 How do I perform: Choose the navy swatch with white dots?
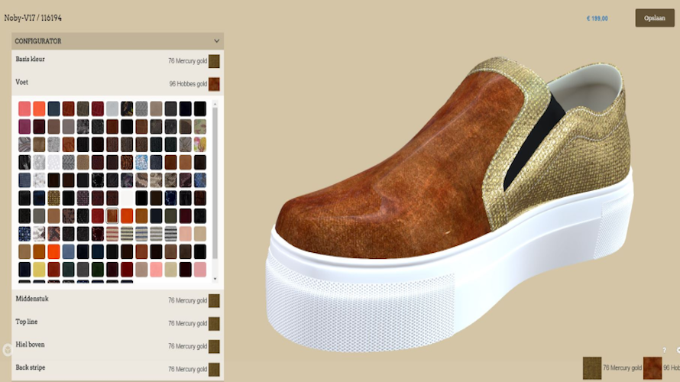tap(24, 234)
